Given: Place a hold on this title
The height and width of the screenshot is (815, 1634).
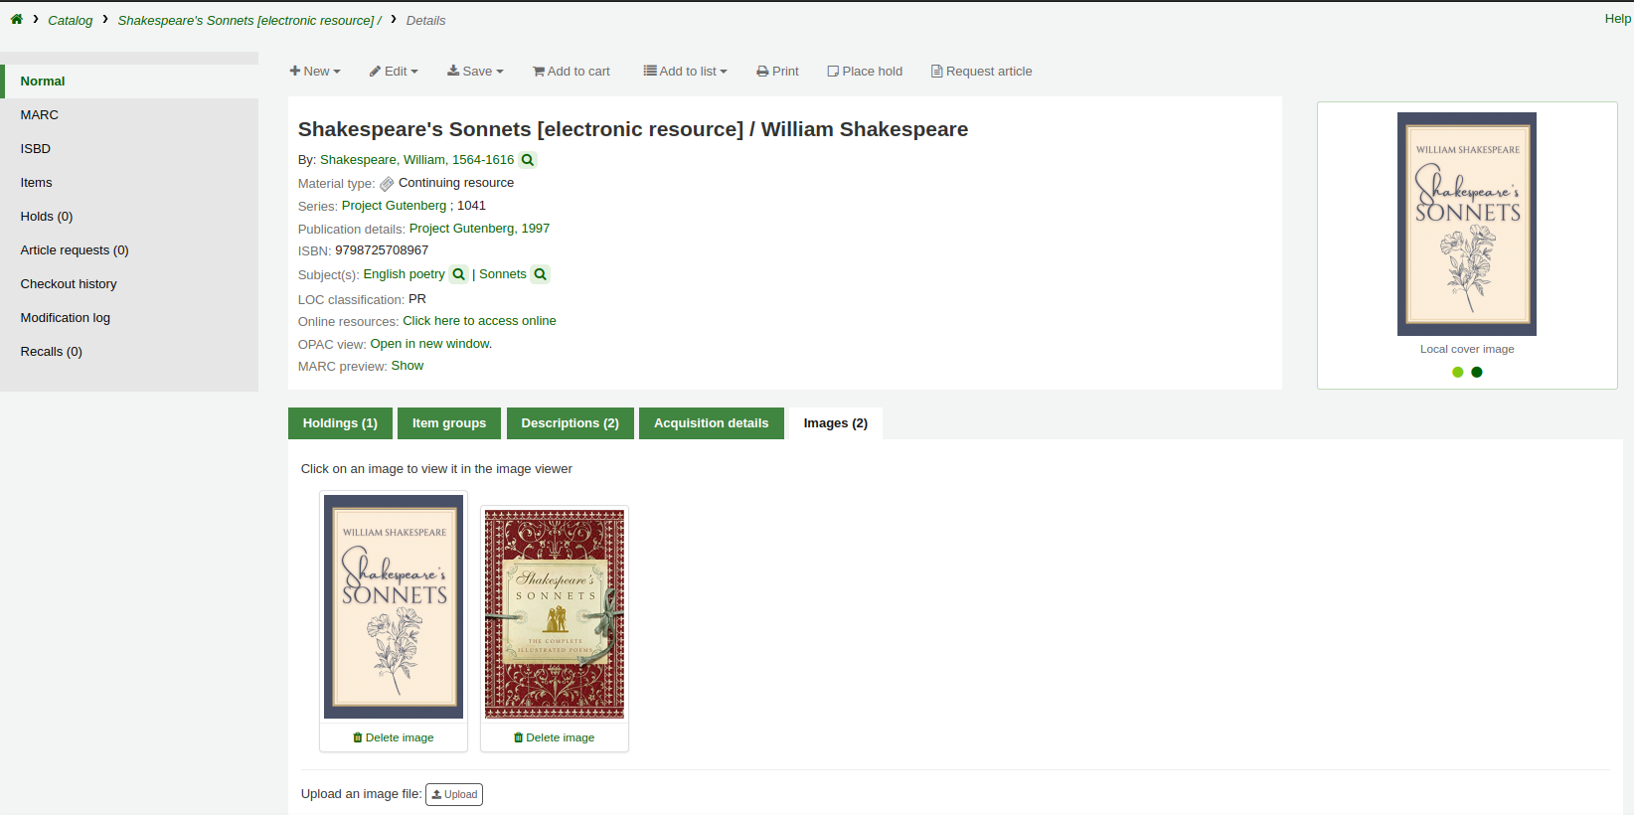Looking at the screenshot, I should point(865,72).
